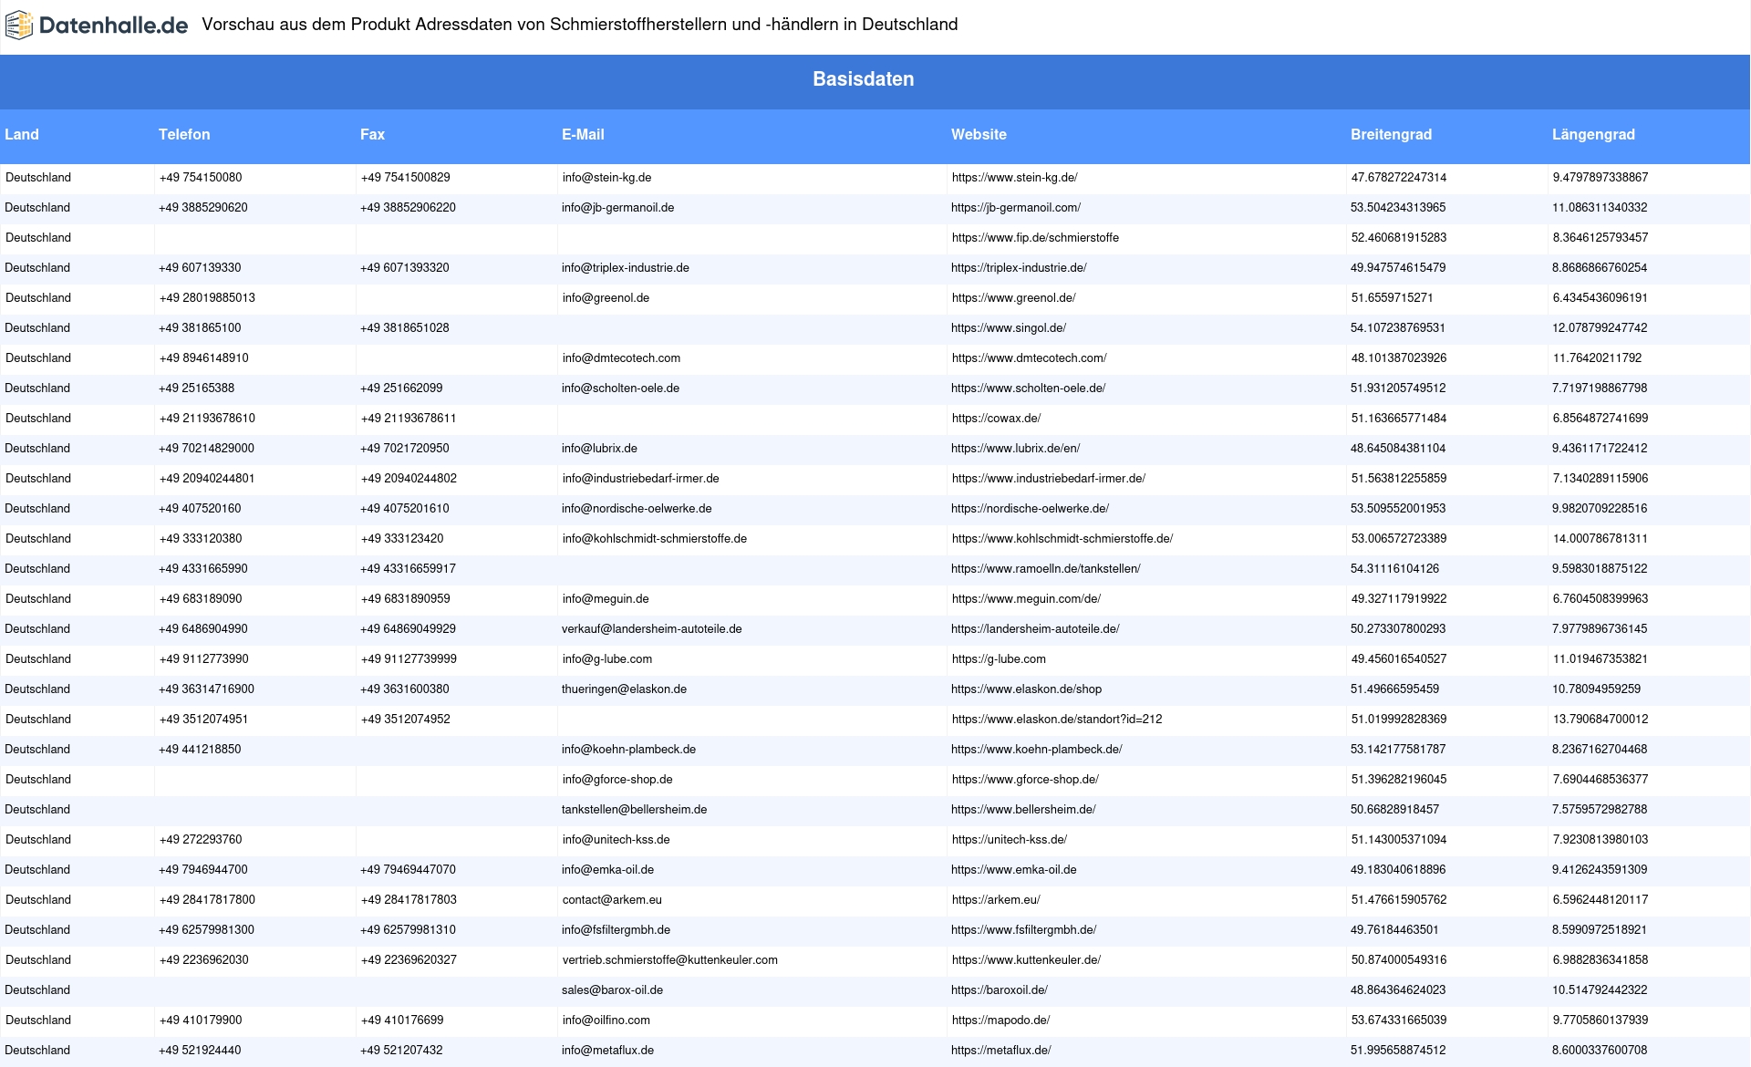Select fax +49 21193678611

[x=409, y=419]
